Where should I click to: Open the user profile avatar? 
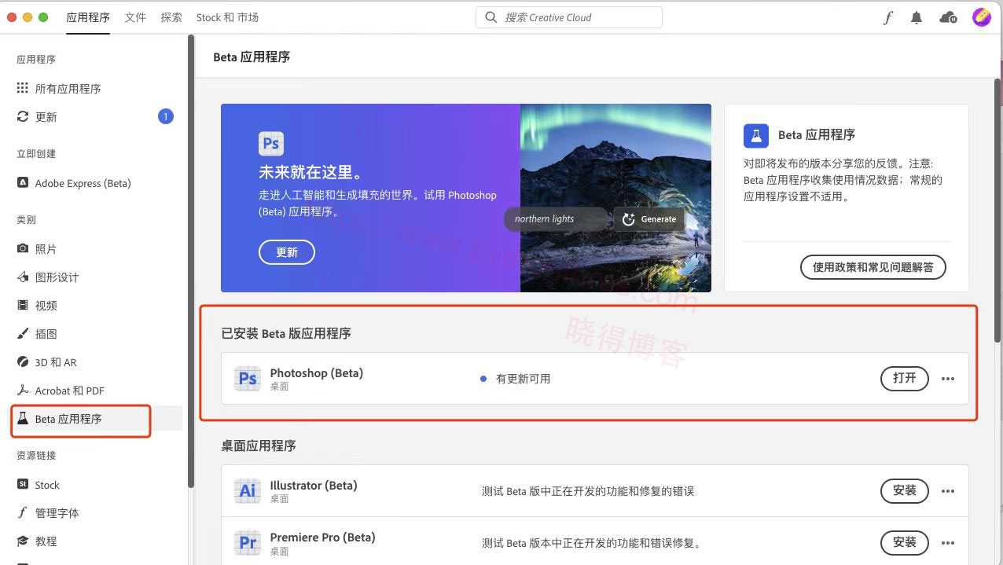pyautogui.click(x=981, y=17)
